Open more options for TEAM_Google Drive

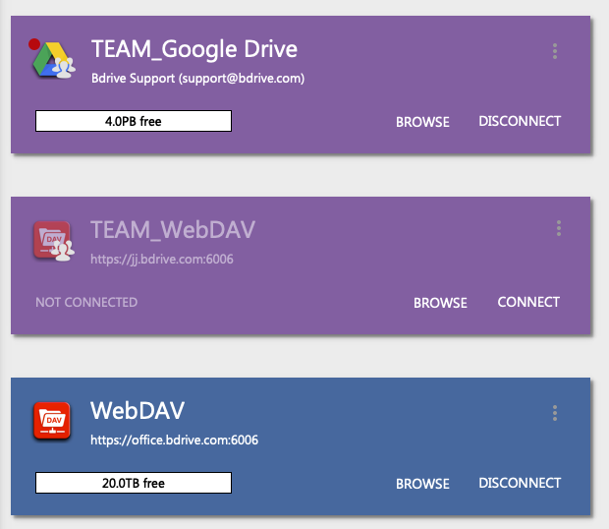[555, 51]
